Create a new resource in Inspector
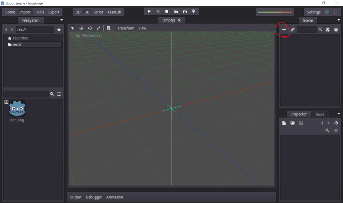343x203 pixels. (x=284, y=123)
